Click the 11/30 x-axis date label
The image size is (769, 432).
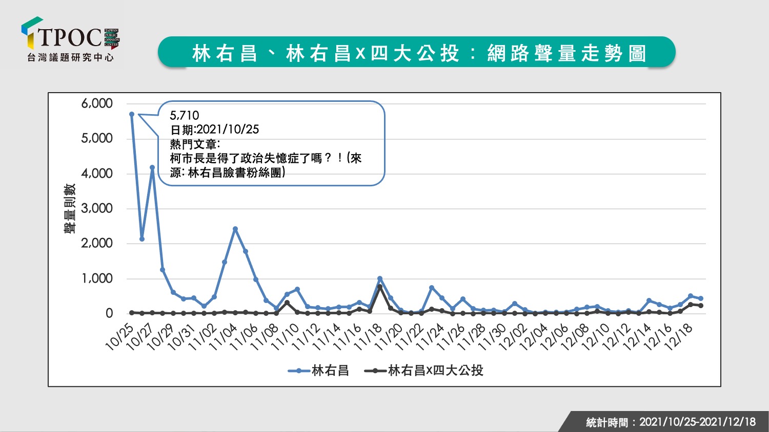pyautogui.click(x=493, y=336)
